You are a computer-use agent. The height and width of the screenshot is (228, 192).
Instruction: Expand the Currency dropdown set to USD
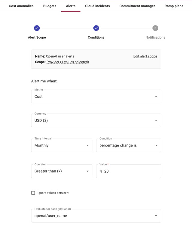pyautogui.click(x=96, y=120)
